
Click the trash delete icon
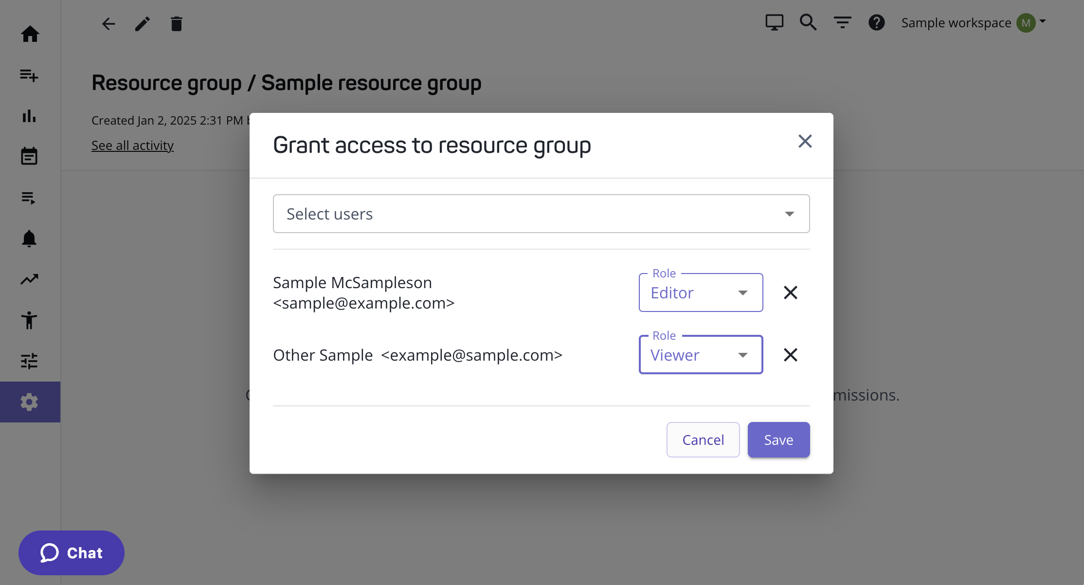(x=177, y=24)
